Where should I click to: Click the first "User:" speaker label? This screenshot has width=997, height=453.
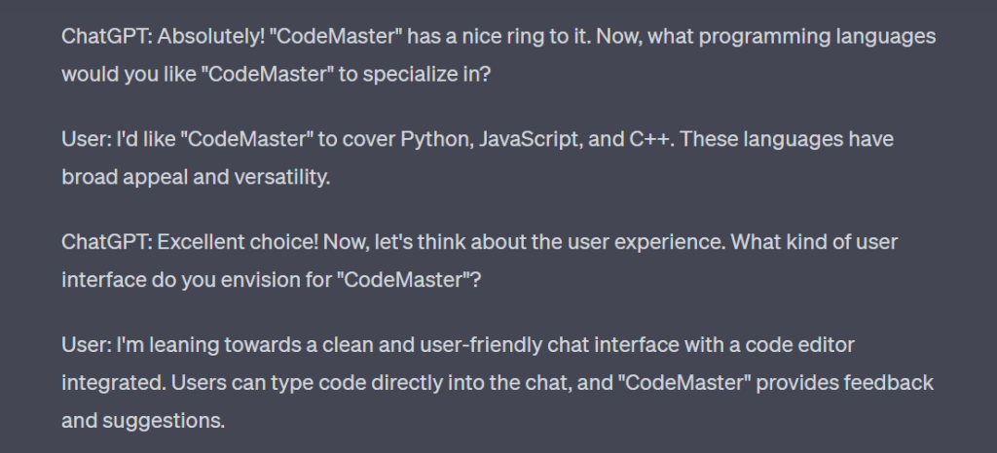point(87,139)
